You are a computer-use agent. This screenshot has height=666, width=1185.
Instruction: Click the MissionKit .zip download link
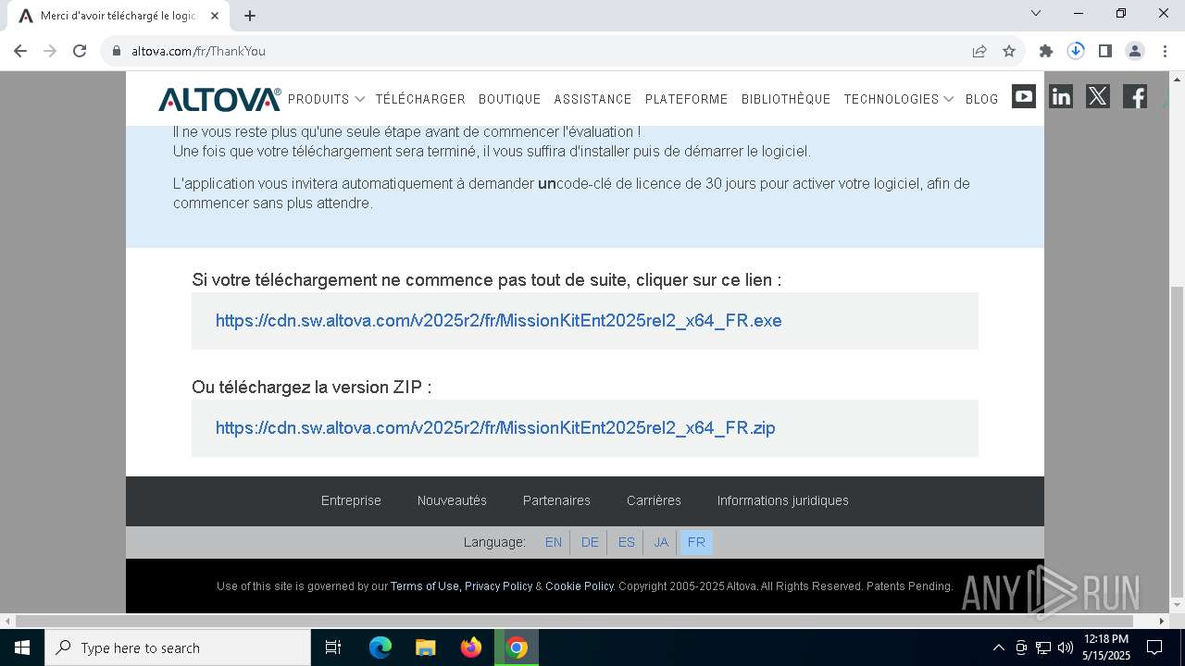click(495, 428)
